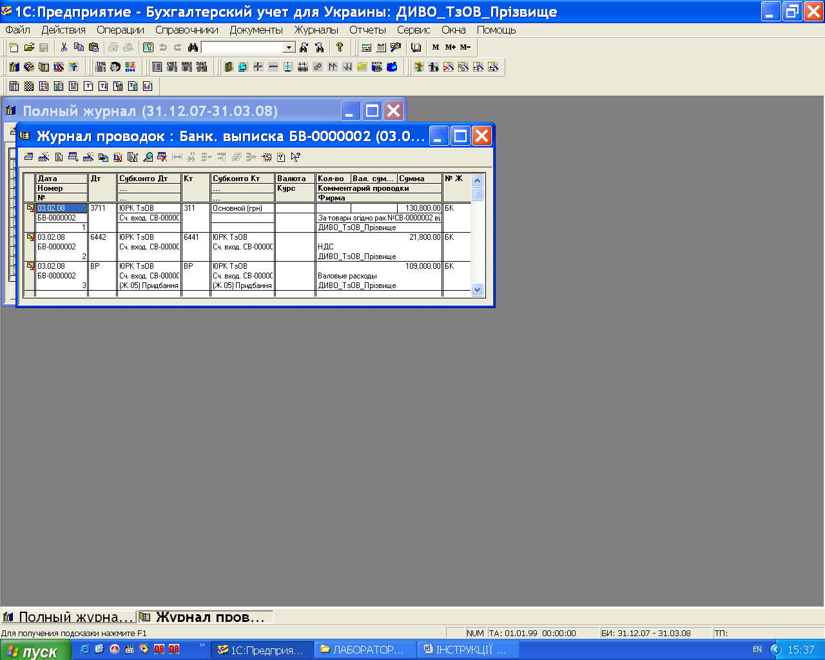Click the checkerboard icon in third toolbar
Viewport: 825px width, 660px height.
tap(29, 86)
